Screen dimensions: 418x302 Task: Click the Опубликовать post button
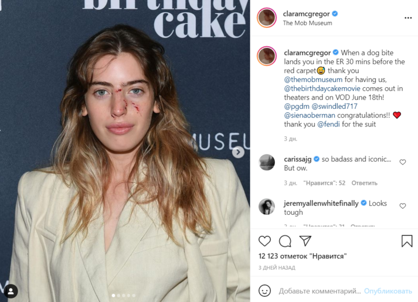(388, 291)
